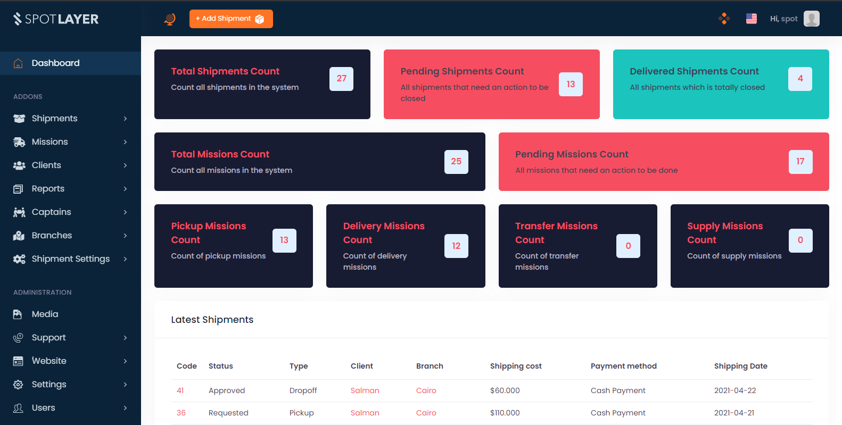Click the Shipments box icon in sidebar
Screen dimensions: 842x425
pos(19,119)
